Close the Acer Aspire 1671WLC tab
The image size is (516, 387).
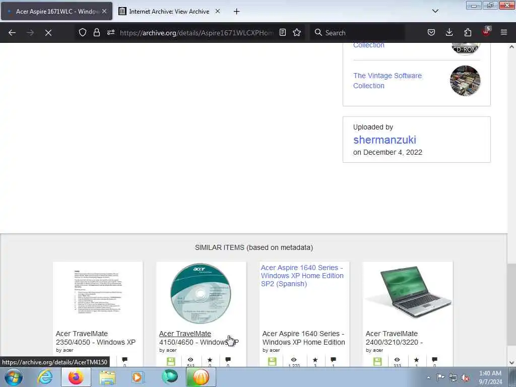coord(104,11)
